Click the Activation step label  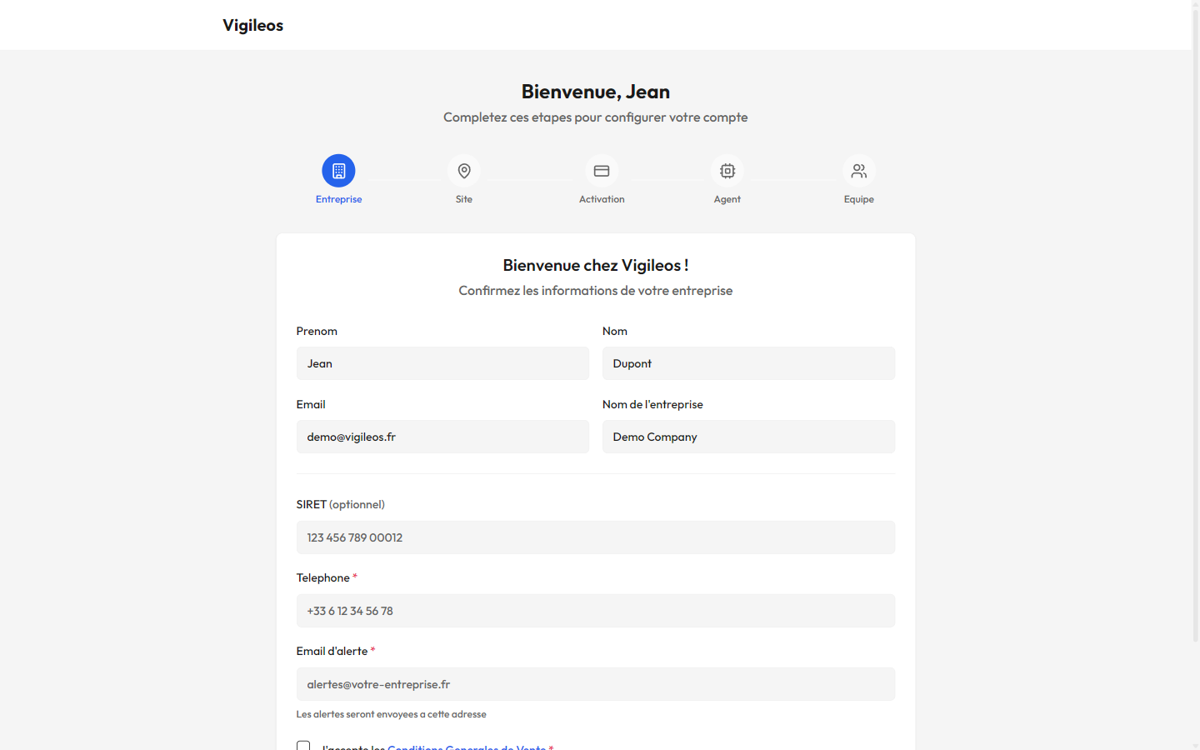(x=602, y=199)
